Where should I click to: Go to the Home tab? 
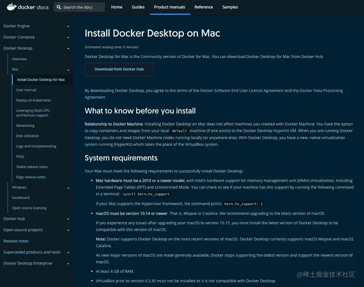(x=116, y=7)
